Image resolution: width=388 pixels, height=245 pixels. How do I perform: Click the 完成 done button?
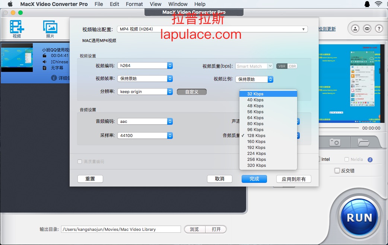(x=254, y=179)
